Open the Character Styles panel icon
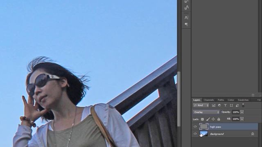Screen dimensions: 262x147 pyautogui.click(x=186, y=8)
